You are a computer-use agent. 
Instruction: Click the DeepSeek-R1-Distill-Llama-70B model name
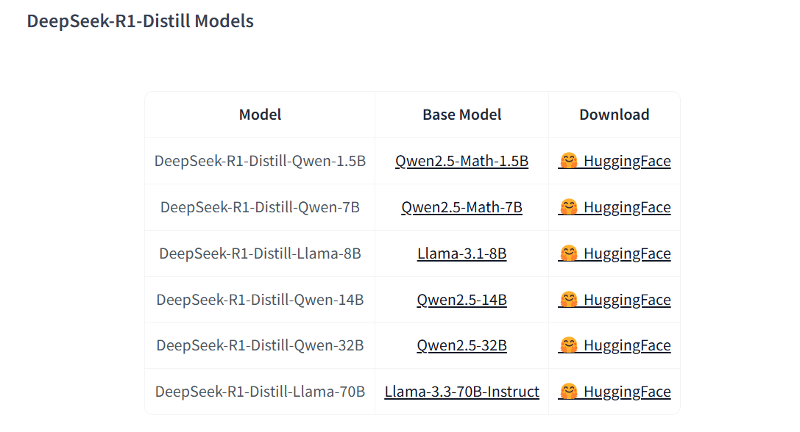260,392
